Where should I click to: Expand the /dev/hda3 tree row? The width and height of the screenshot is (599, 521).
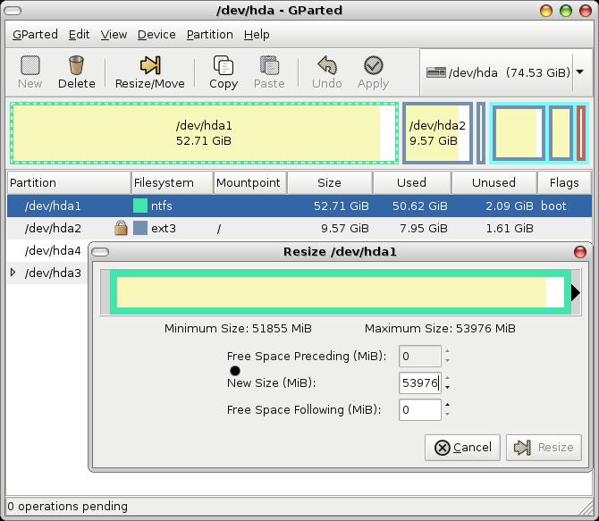(x=13, y=273)
